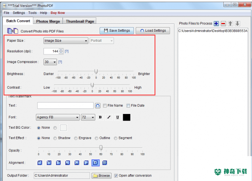
Task: Select None for Text BG Color
Action: pos(39,128)
